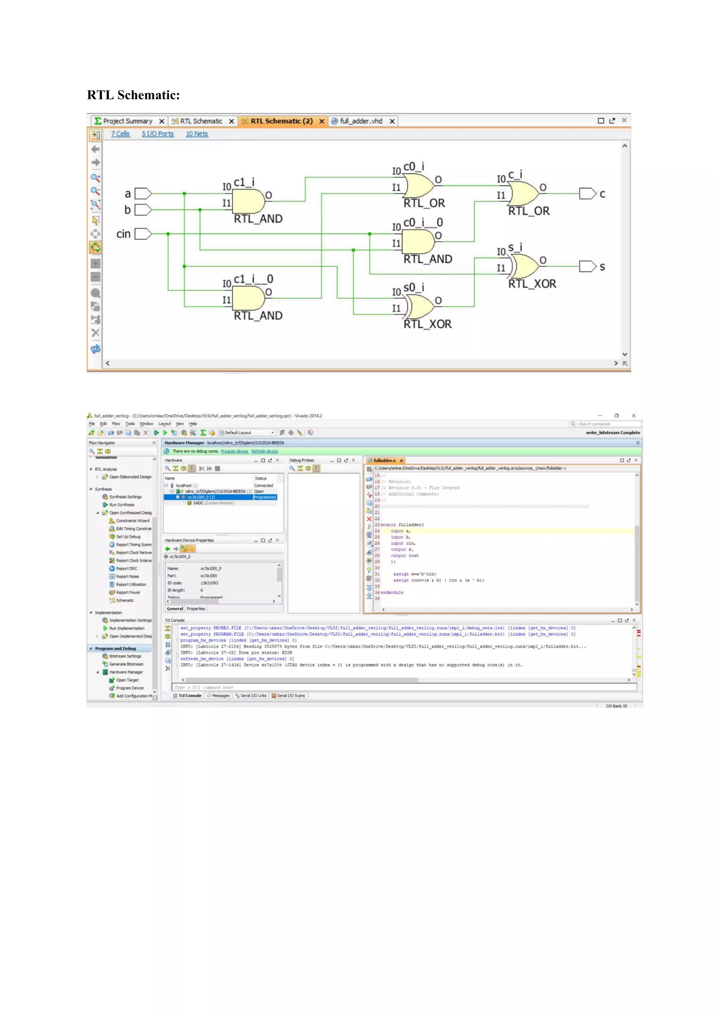Viewport: 718px width, 1015px height.
Task: Click the search icon in Hardware panel
Action: click(168, 469)
